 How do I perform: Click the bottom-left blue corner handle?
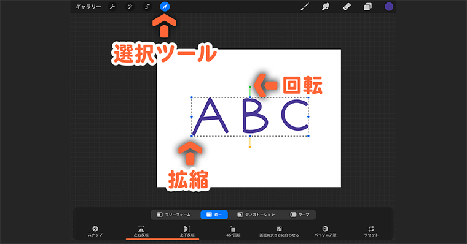click(x=192, y=136)
